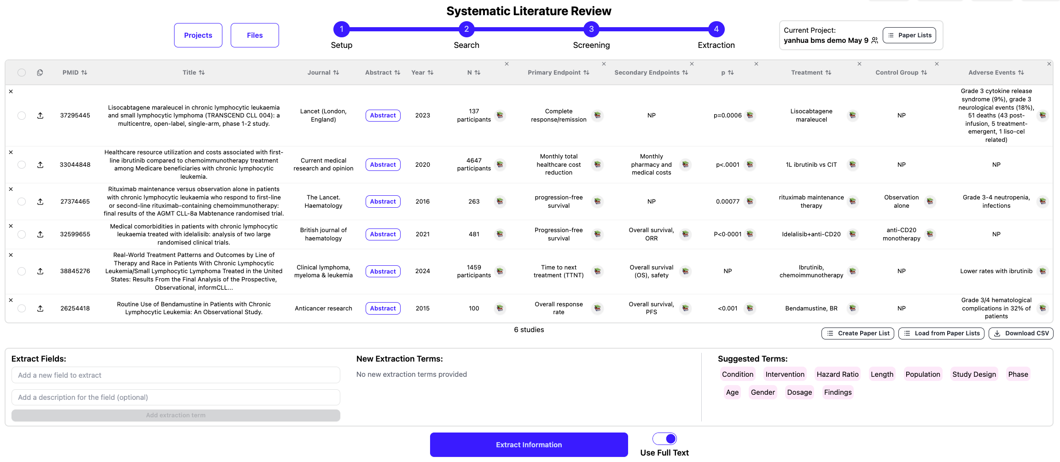Upload file for PMID 26254418
The image size is (1060, 462).
41,308
